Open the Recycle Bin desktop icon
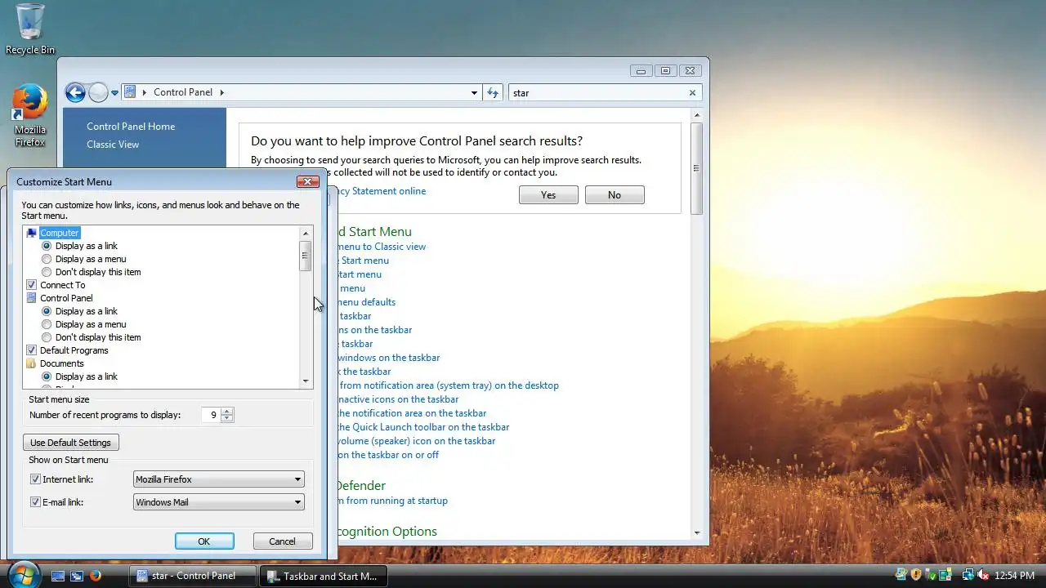The image size is (1046, 588). [30, 29]
